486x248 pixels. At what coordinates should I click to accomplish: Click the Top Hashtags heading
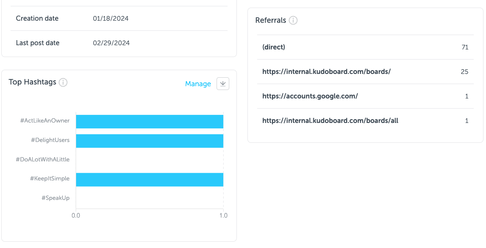[33, 82]
